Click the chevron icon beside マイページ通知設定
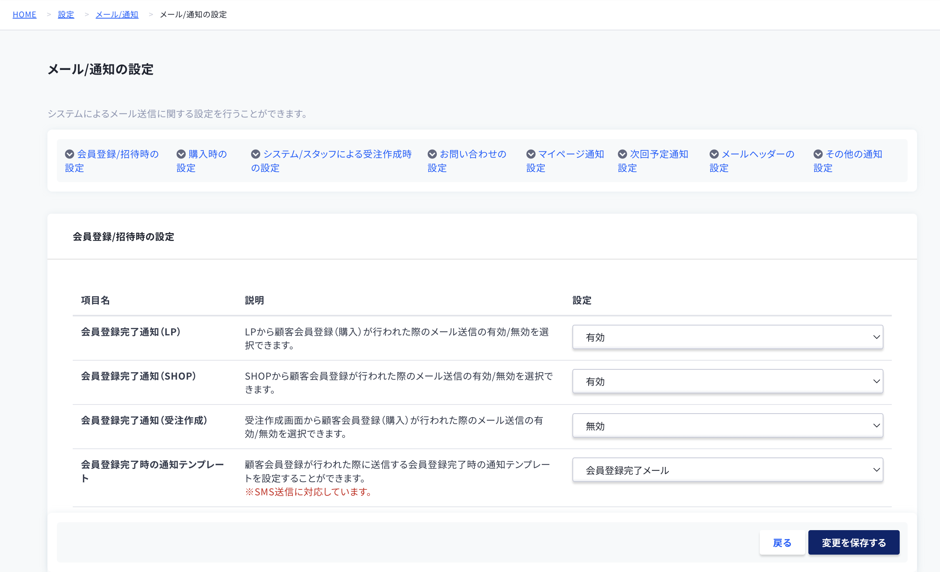Screen dimensions: 940x572 [531, 154]
